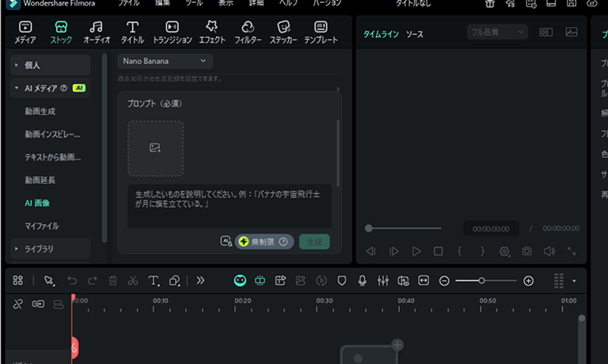Open the Nano Banana model dropdown
The height and width of the screenshot is (364, 608).
pyautogui.click(x=165, y=61)
